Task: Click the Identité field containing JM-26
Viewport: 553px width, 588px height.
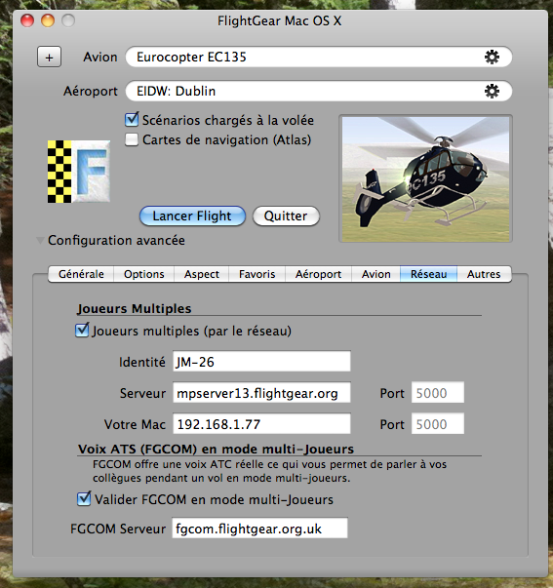Action: [261, 362]
